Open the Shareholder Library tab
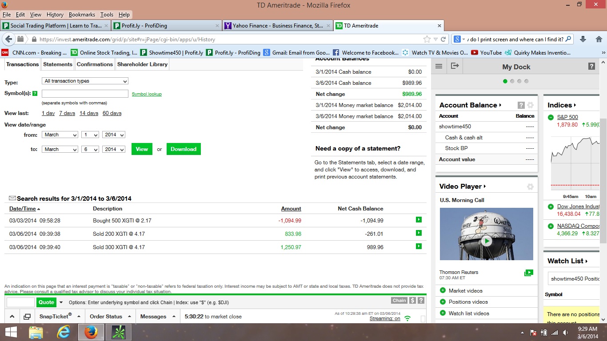The image size is (607, 341). [x=142, y=64]
